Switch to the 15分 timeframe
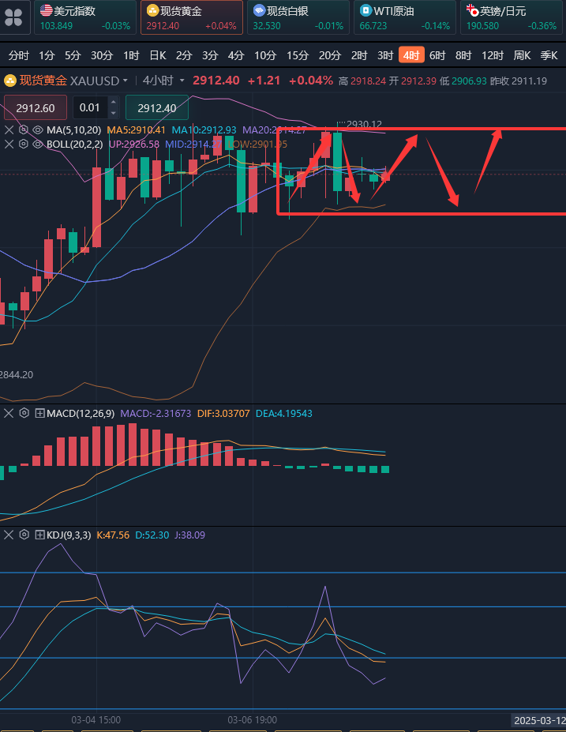Viewport: 566px width, 732px height. click(298, 55)
